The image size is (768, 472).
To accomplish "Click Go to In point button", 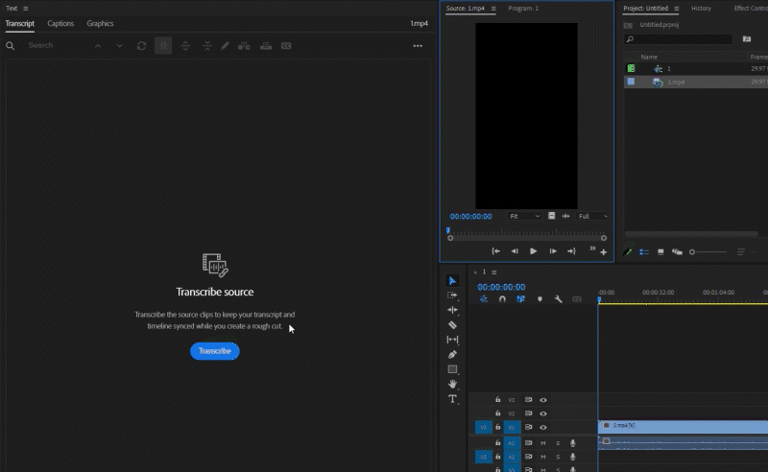I will [495, 251].
